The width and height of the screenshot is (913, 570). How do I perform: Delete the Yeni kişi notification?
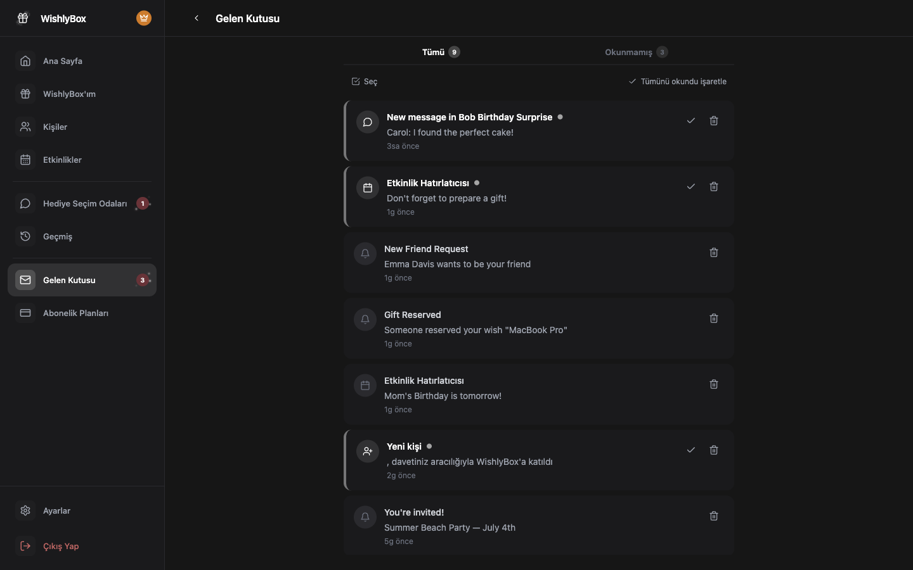click(x=714, y=450)
